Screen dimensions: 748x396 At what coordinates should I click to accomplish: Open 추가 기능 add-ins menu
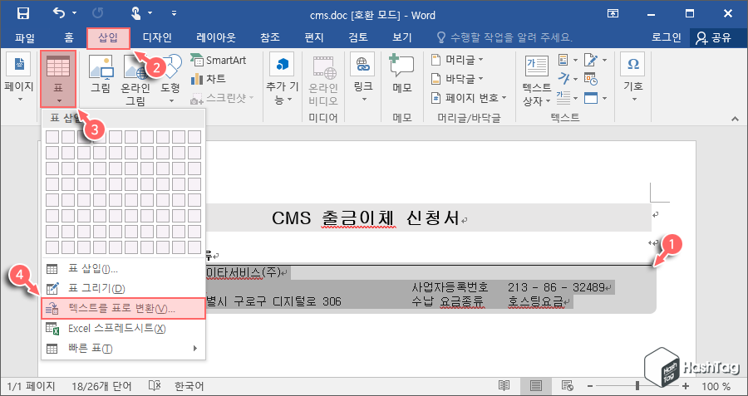[282, 79]
